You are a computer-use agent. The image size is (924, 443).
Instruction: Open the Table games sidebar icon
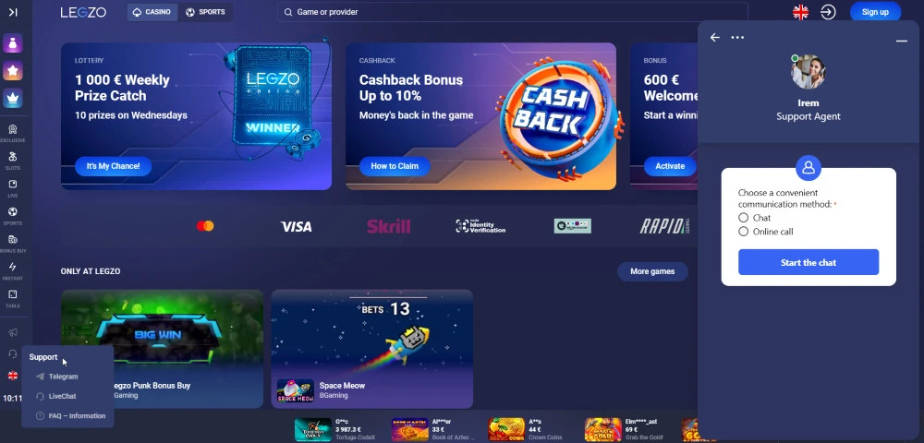pyautogui.click(x=12, y=298)
